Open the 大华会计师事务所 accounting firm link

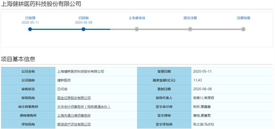(x=84, y=107)
